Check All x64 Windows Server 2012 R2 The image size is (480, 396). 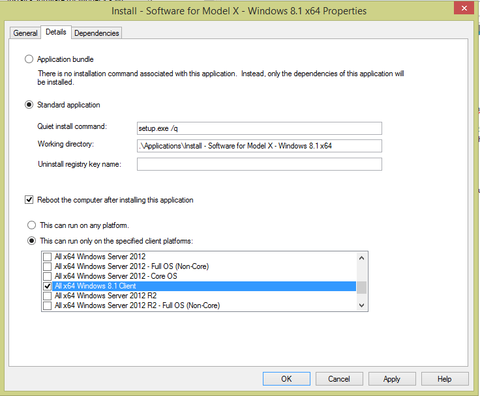(47, 296)
